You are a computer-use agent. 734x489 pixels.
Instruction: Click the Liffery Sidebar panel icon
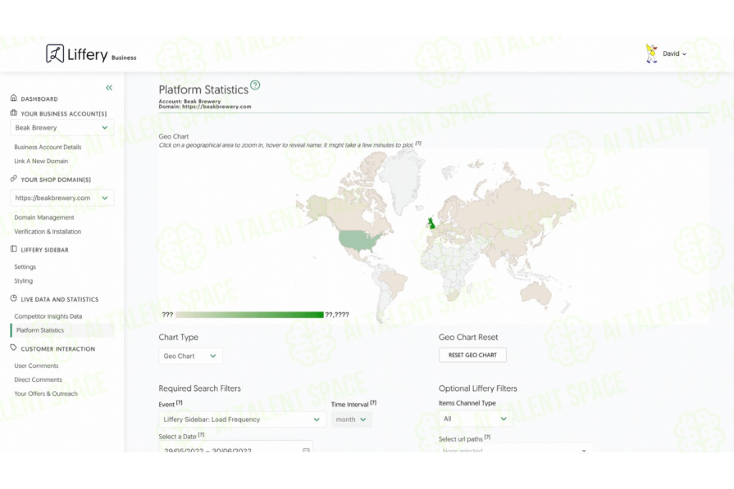pyautogui.click(x=14, y=249)
